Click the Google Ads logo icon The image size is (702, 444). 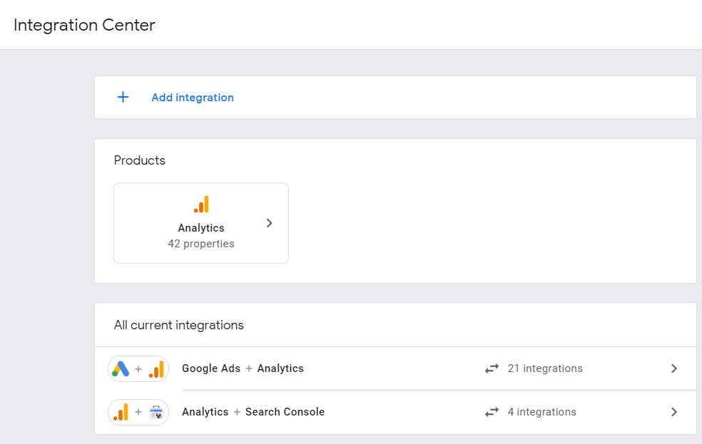[x=121, y=369]
